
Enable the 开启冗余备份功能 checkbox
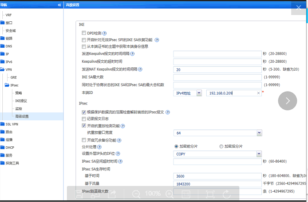tap(84, 140)
